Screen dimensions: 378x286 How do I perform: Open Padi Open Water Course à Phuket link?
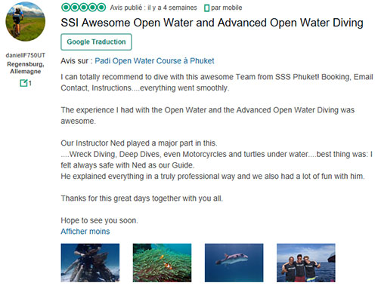(154, 61)
